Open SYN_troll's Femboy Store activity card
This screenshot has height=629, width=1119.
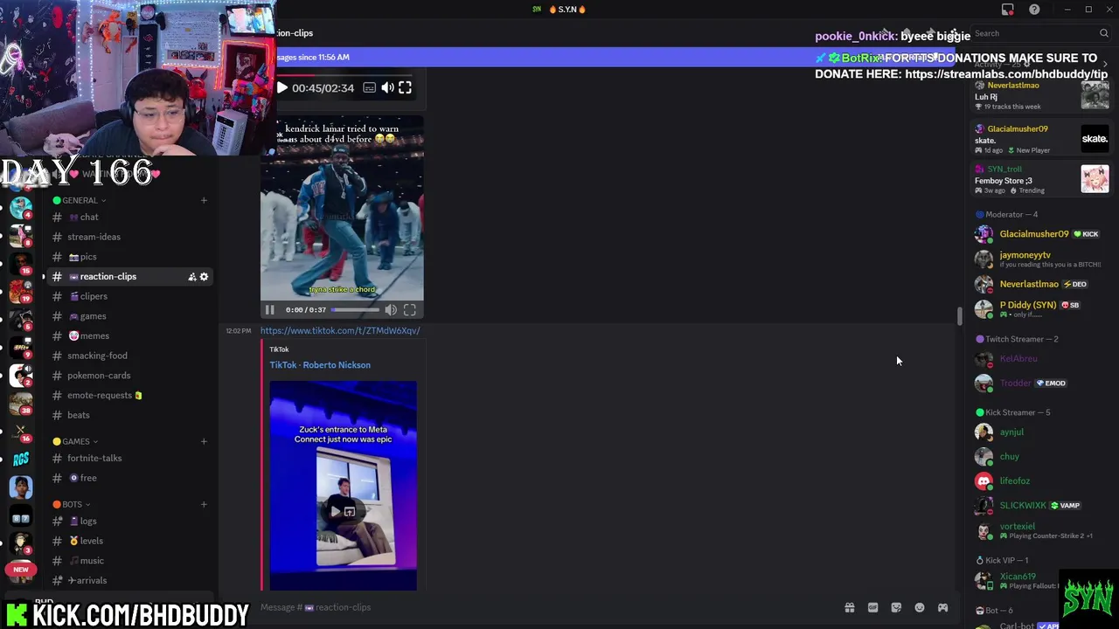(1041, 179)
